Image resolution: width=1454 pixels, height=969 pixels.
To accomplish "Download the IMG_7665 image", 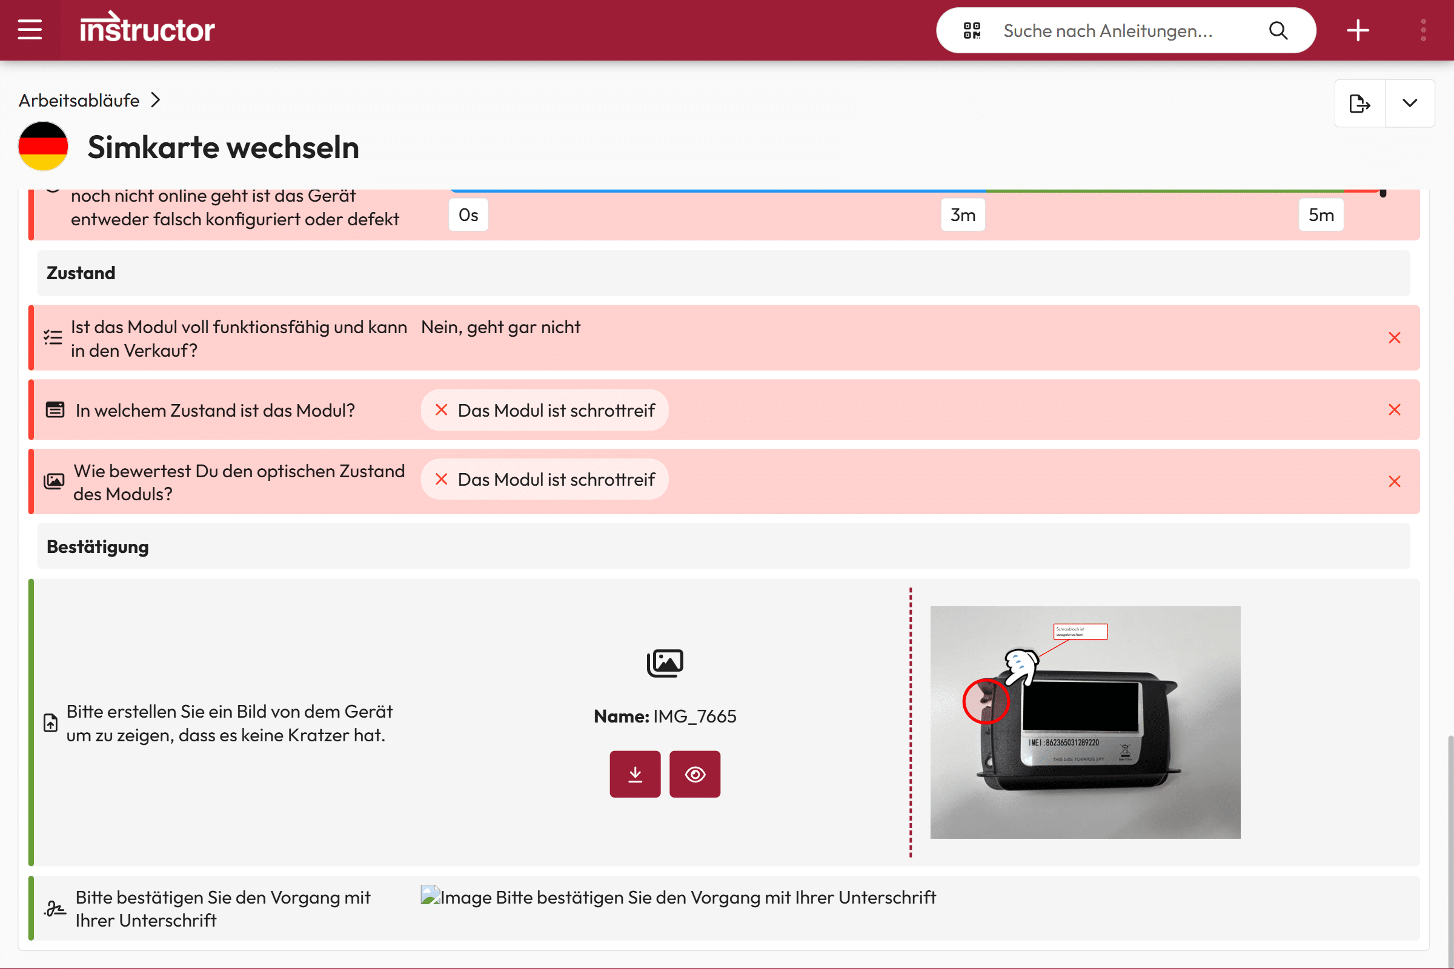I will [x=635, y=774].
